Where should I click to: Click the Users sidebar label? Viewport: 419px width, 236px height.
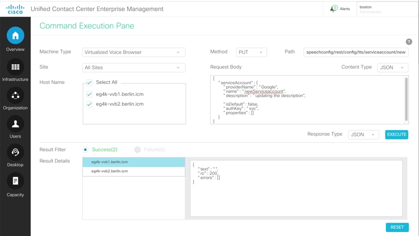pos(15,136)
